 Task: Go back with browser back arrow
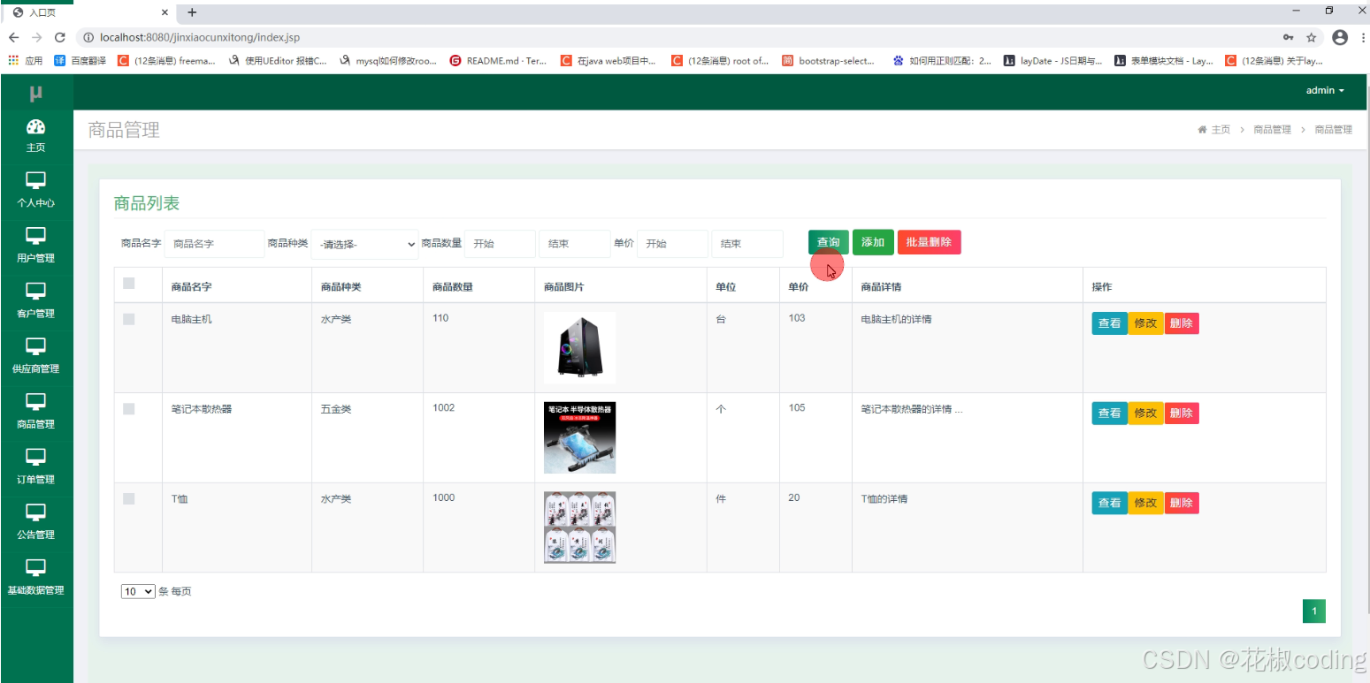tap(14, 37)
